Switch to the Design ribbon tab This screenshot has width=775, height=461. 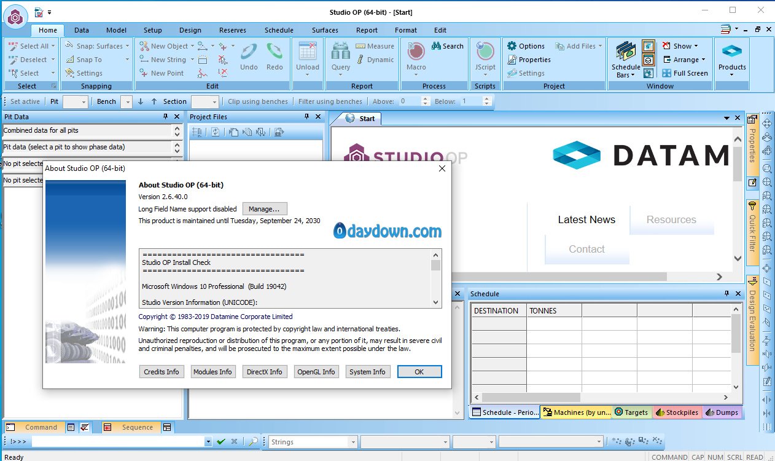tap(190, 30)
